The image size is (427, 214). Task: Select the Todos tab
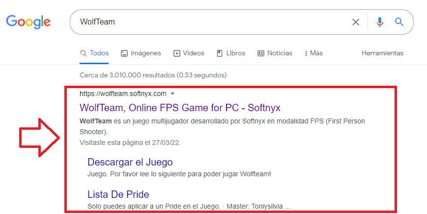(x=94, y=53)
